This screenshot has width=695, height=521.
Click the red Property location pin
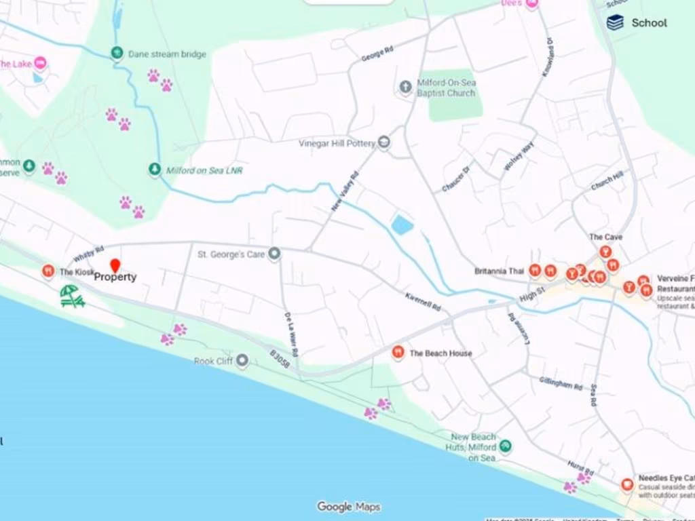[115, 266]
